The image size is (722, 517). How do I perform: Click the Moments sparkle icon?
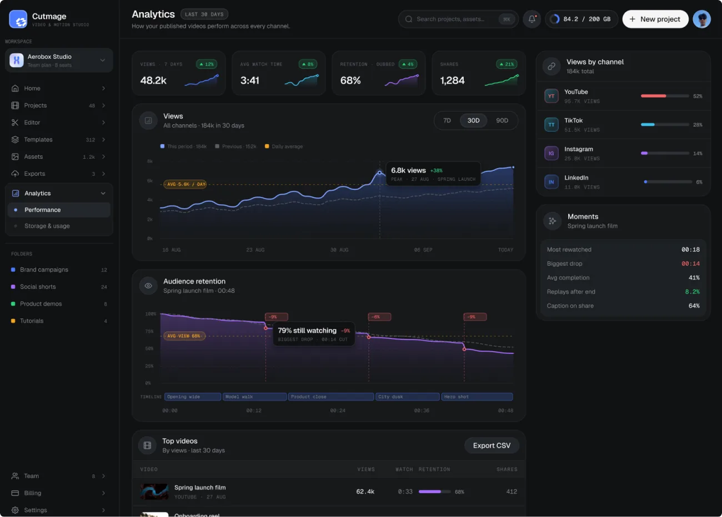tap(552, 221)
